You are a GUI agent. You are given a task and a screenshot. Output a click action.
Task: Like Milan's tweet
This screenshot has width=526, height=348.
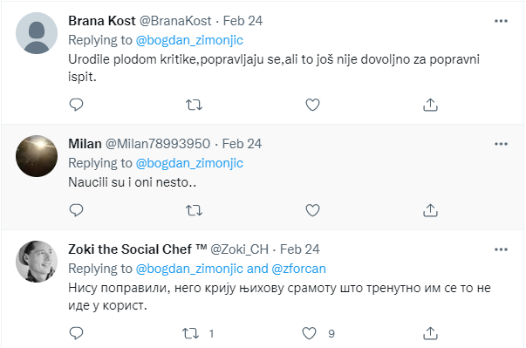pos(312,210)
